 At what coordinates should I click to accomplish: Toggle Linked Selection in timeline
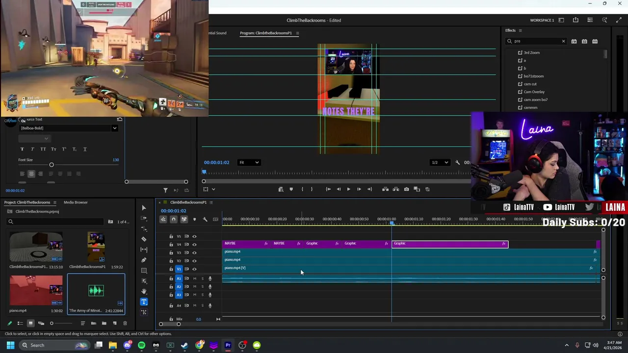tap(184, 219)
